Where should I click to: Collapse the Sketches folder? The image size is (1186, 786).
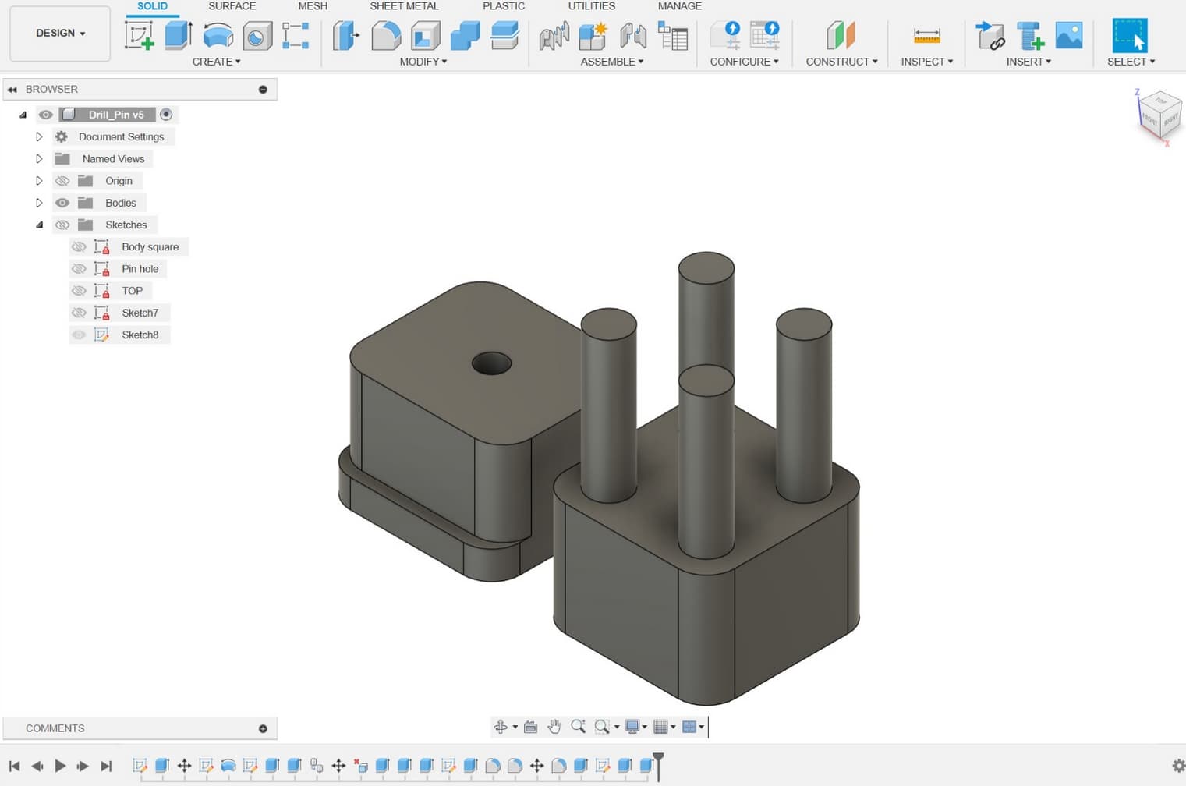click(39, 225)
